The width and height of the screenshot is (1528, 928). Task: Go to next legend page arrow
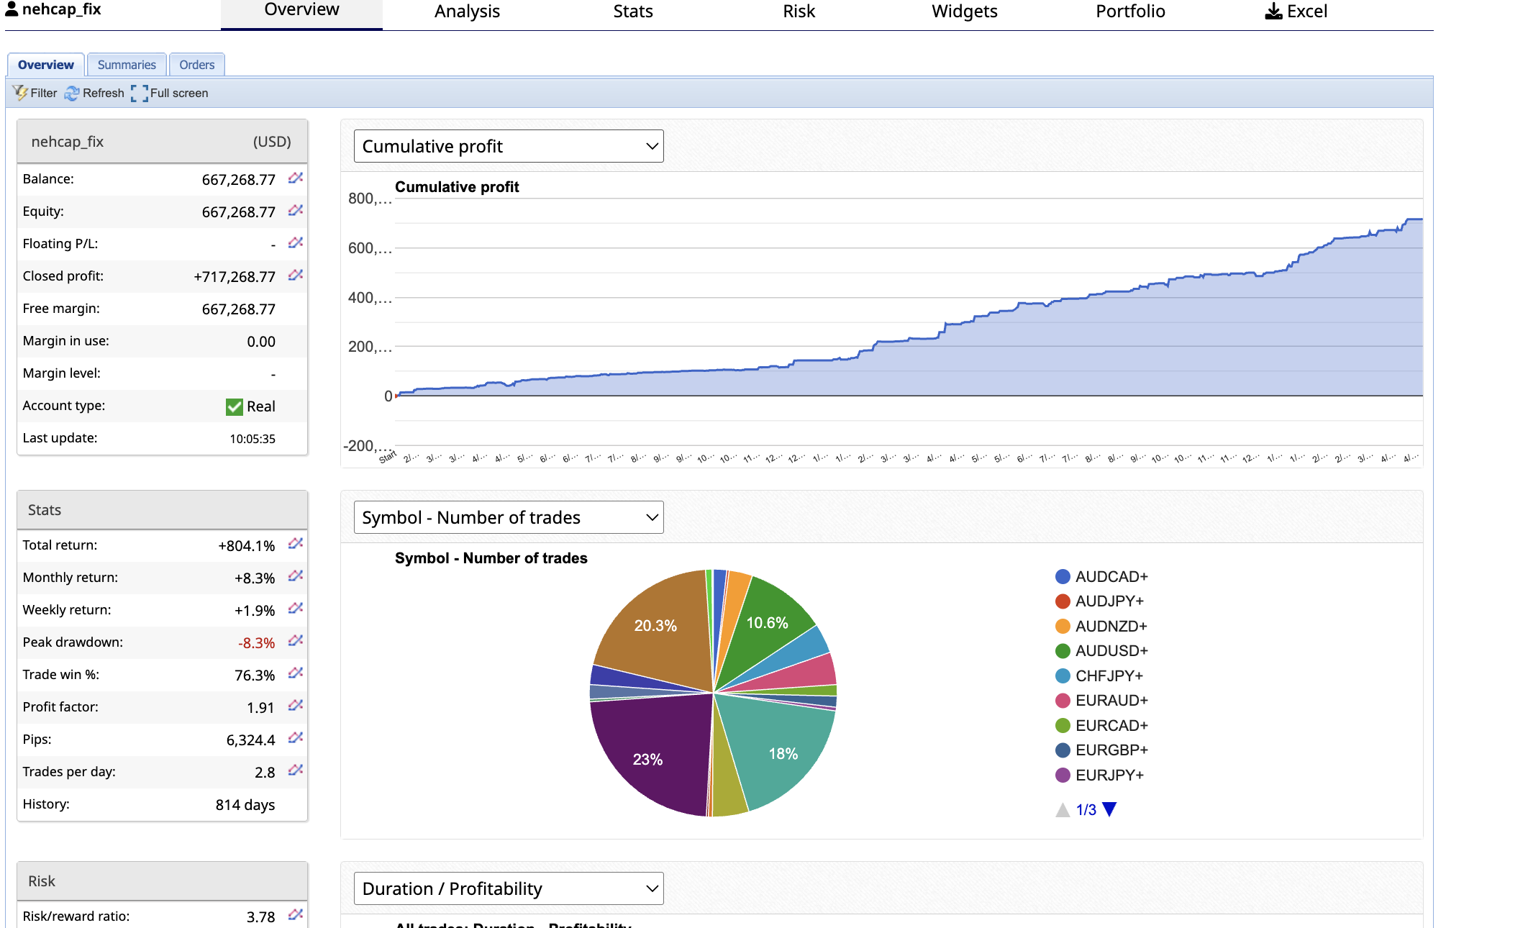pyautogui.click(x=1109, y=809)
